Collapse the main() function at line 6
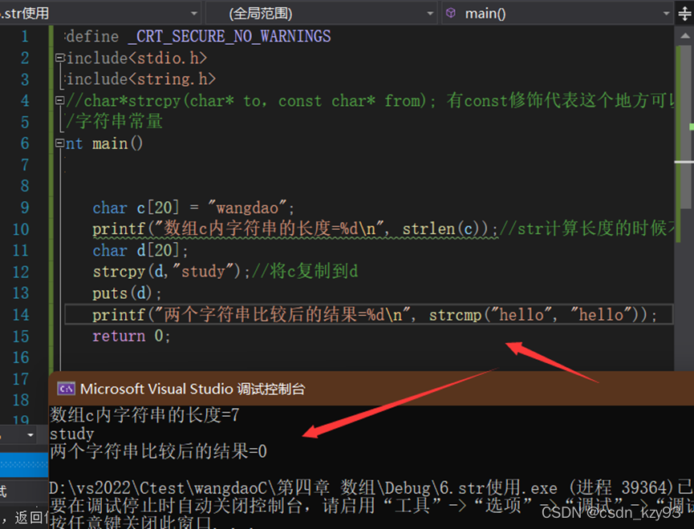This screenshot has height=529, width=694. (59, 143)
